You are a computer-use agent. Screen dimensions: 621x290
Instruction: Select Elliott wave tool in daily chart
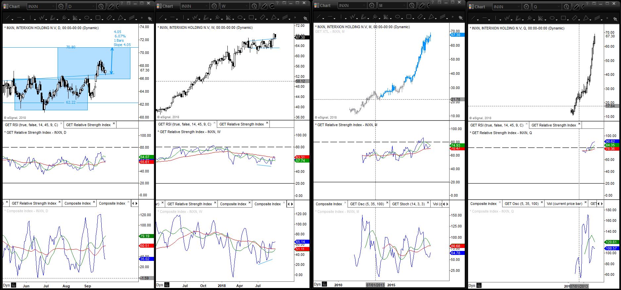click(x=42, y=18)
